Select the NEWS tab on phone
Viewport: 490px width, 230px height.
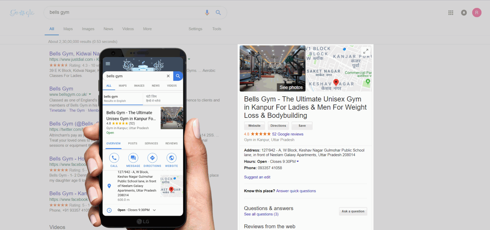click(x=156, y=86)
